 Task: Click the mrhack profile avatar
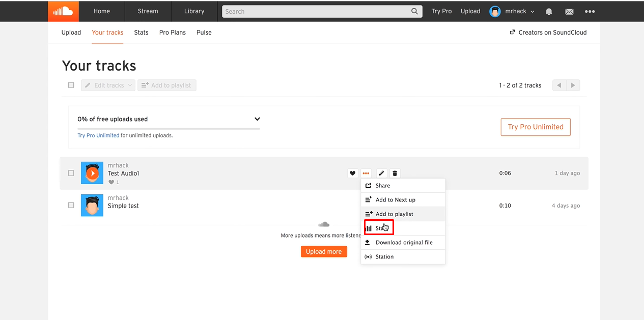point(495,11)
